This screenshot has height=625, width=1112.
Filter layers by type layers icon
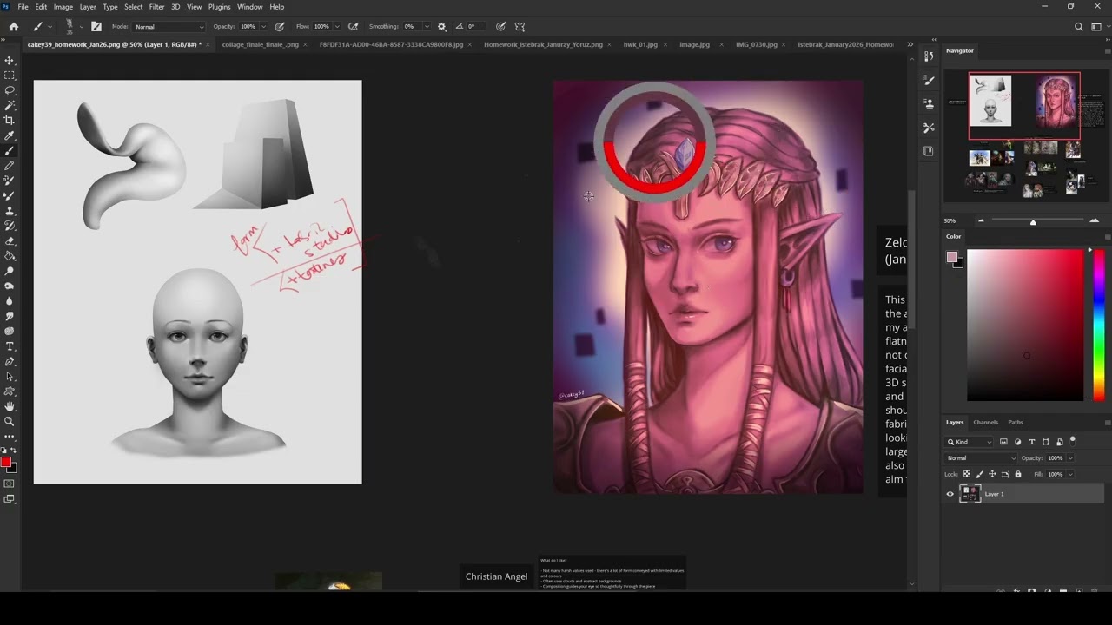pyautogui.click(x=1031, y=442)
